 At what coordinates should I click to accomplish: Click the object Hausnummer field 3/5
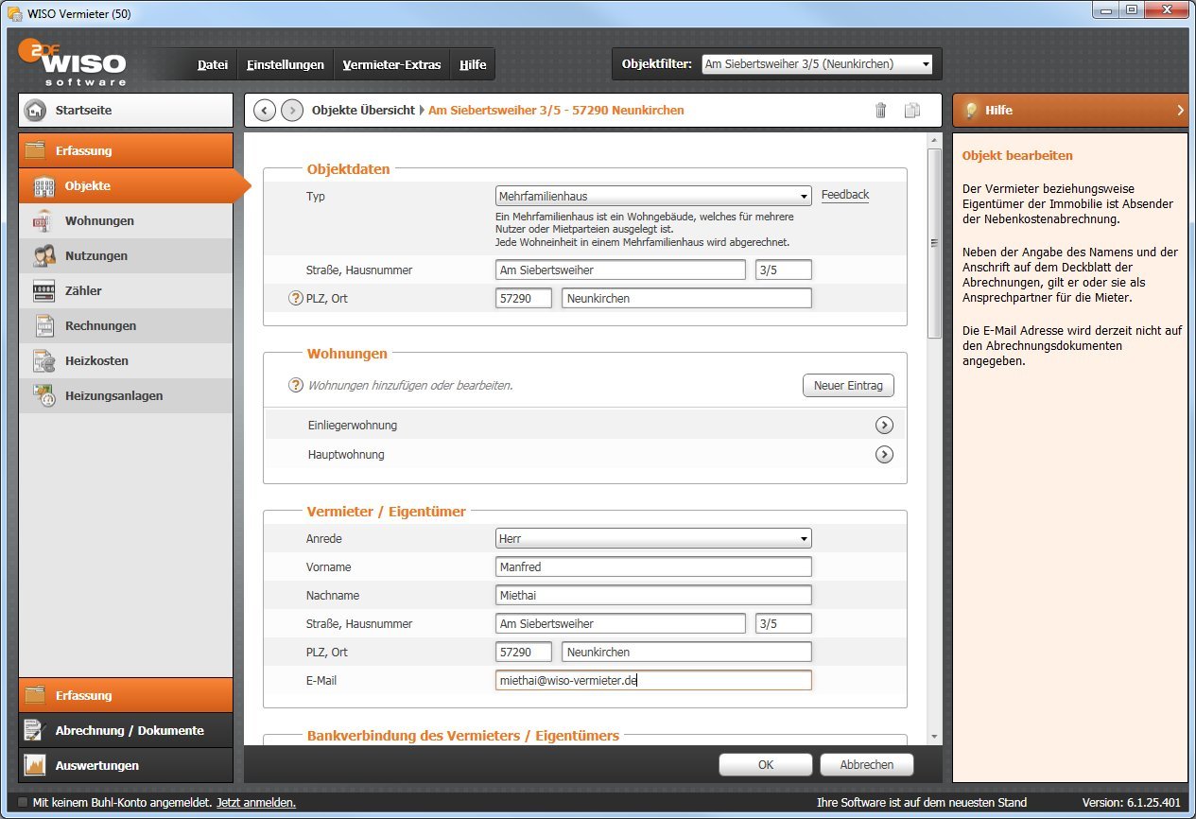784,270
